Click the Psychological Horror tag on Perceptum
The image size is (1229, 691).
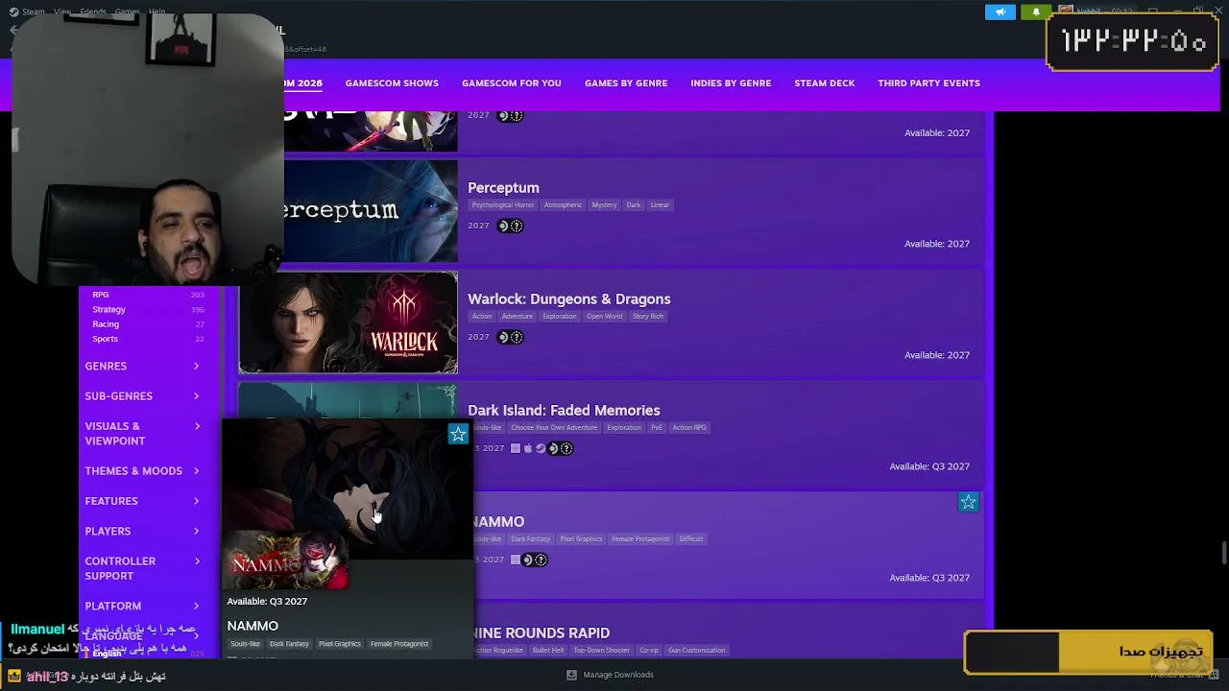(502, 205)
